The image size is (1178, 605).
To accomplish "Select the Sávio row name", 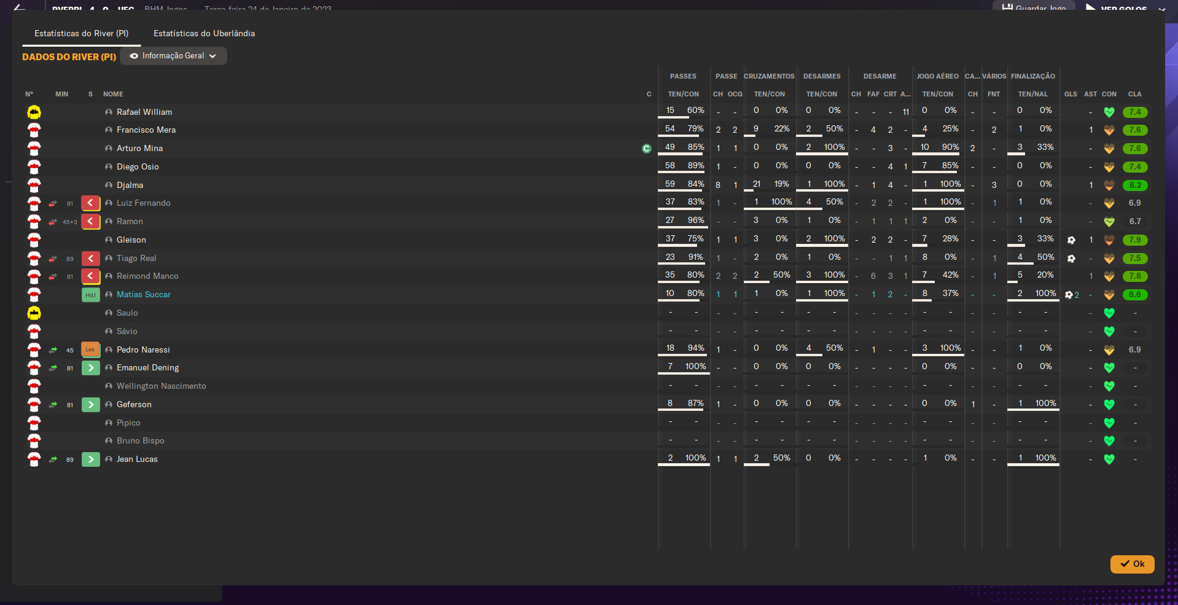I will coord(127,331).
